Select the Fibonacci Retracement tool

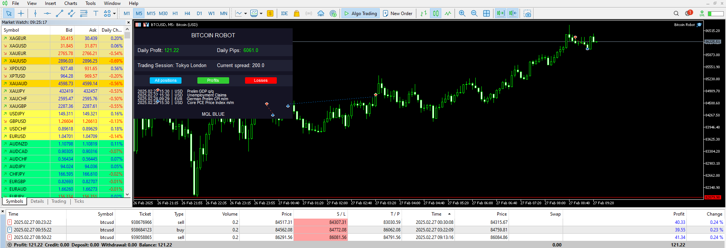coord(84,14)
